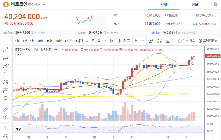Click the 424,127,635,682 KRW trade amount
The image size is (221, 140).
click(204, 24)
